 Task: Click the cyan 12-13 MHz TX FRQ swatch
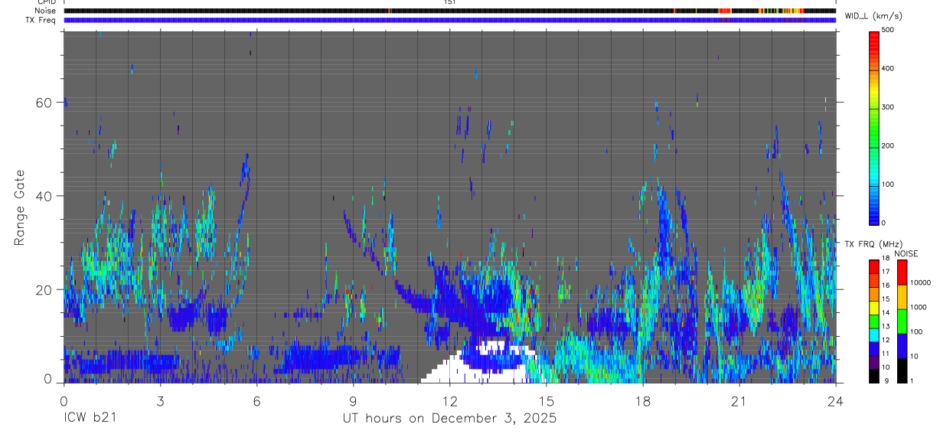point(873,334)
